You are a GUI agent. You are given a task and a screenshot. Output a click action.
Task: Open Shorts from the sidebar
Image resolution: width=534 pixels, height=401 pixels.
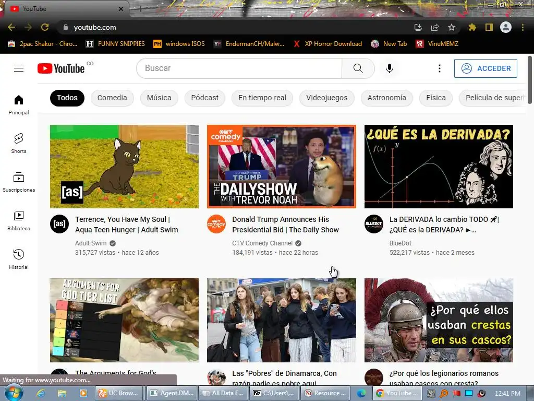pyautogui.click(x=19, y=143)
